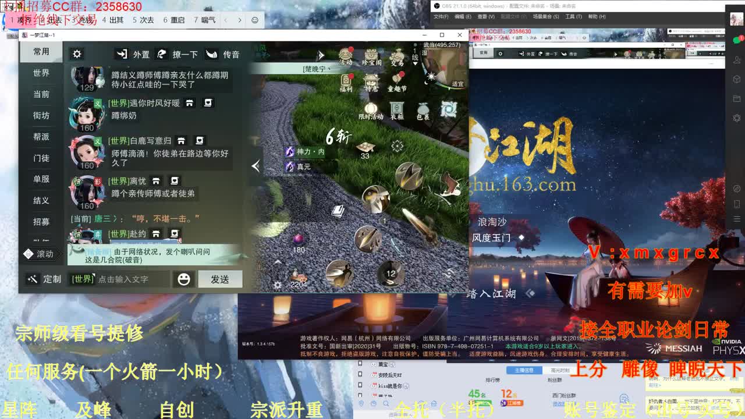Image resolution: width=745 pixels, height=419 pixels.
Task: Open OBS 场景集合(S) menu
Action: (545, 17)
